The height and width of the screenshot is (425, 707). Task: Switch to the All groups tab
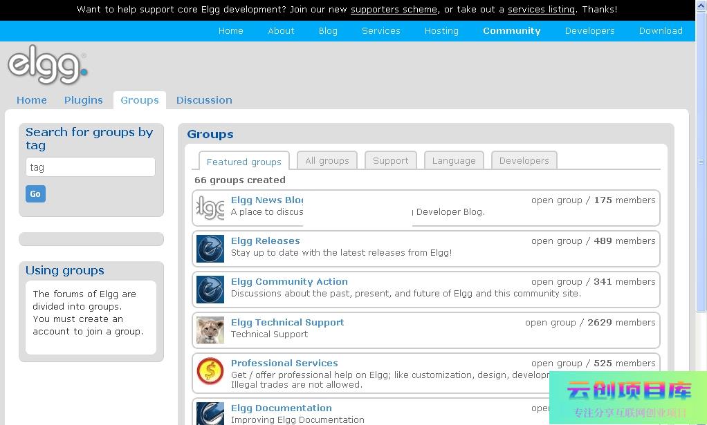pos(327,160)
